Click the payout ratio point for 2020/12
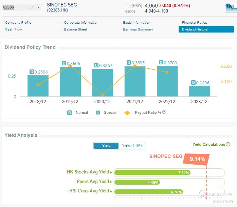The image size is (237, 207). [103, 95]
